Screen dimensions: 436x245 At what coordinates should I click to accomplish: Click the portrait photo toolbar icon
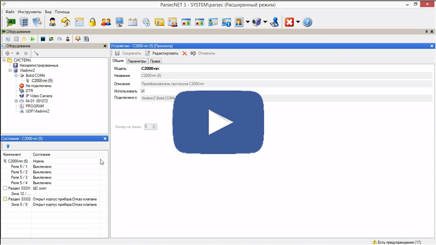click(x=239, y=22)
